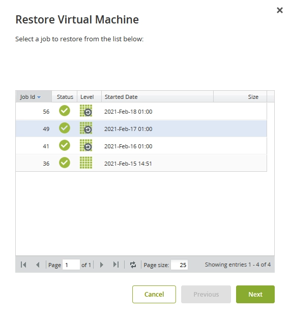Go to the next page arrow
The width and height of the screenshot is (290, 316).
pyautogui.click(x=102, y=265)
